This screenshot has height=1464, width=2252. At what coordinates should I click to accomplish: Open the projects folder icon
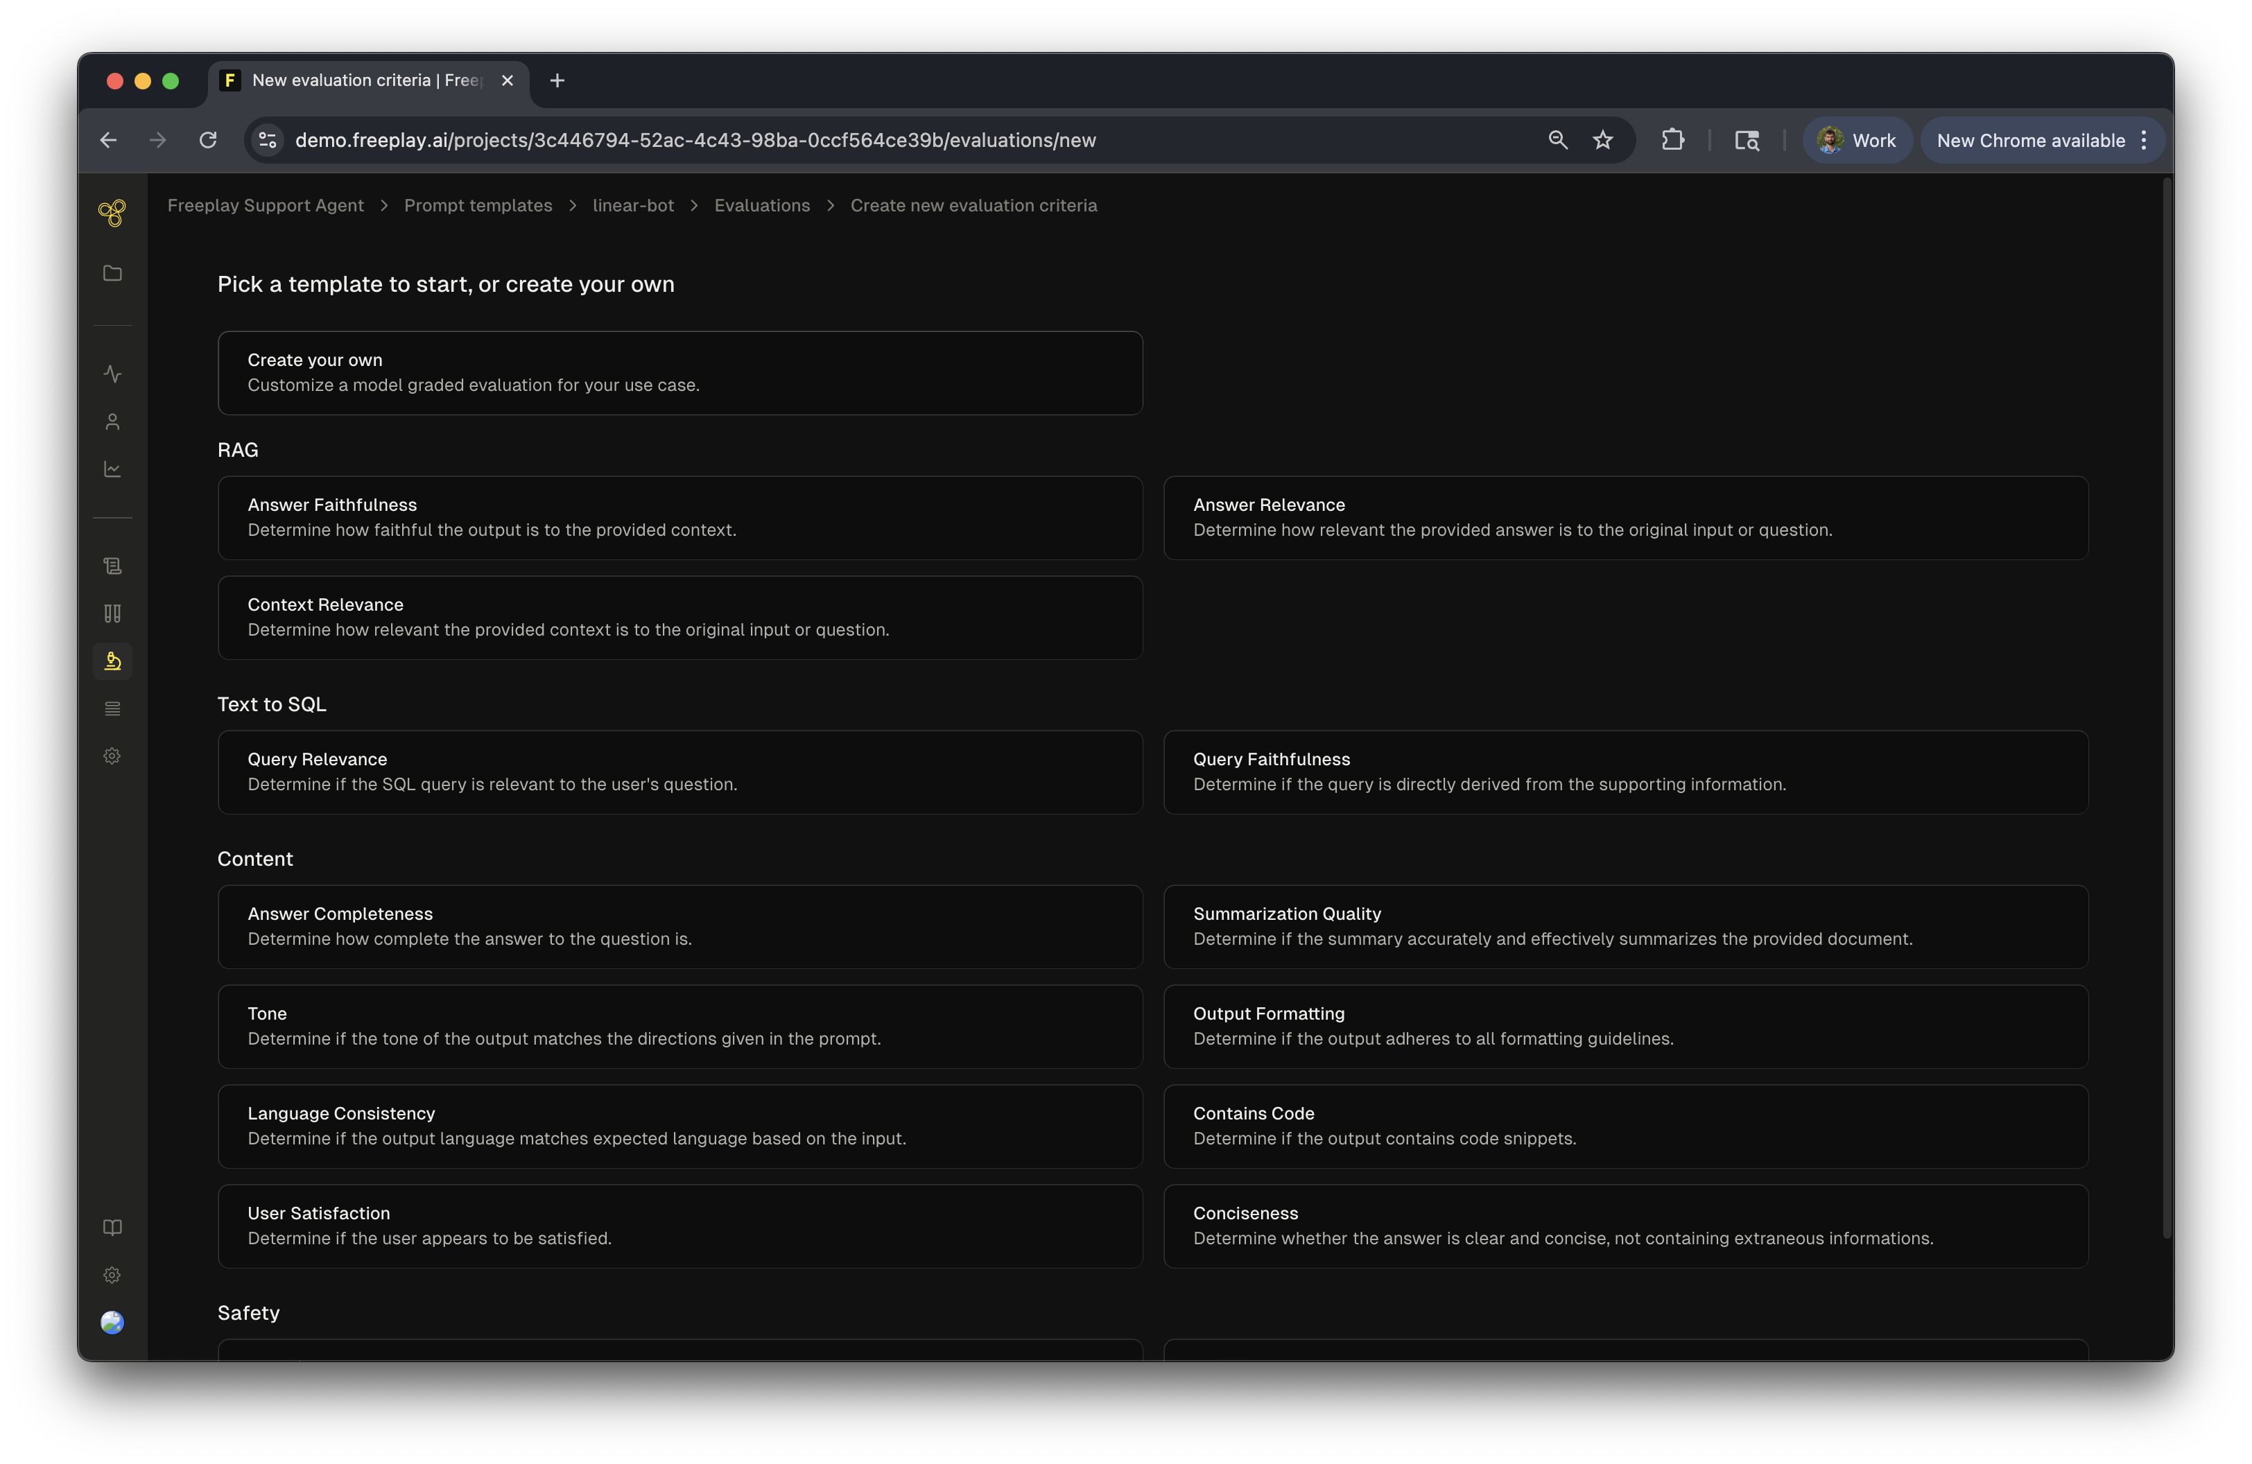point(112,273)
